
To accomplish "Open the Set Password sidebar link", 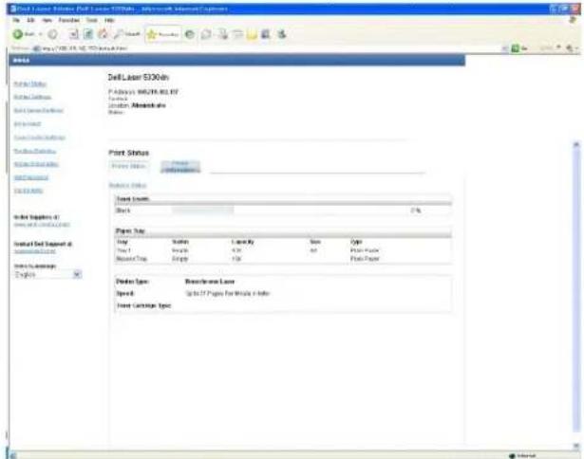I will click(31, 177).
